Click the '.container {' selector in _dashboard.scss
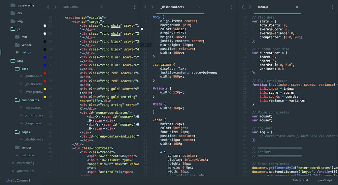This screenshot has height=185, width=338. tap(164, 65)
